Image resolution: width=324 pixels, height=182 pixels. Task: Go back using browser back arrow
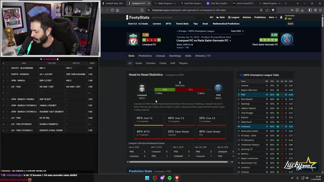click(x=102, y=10)
